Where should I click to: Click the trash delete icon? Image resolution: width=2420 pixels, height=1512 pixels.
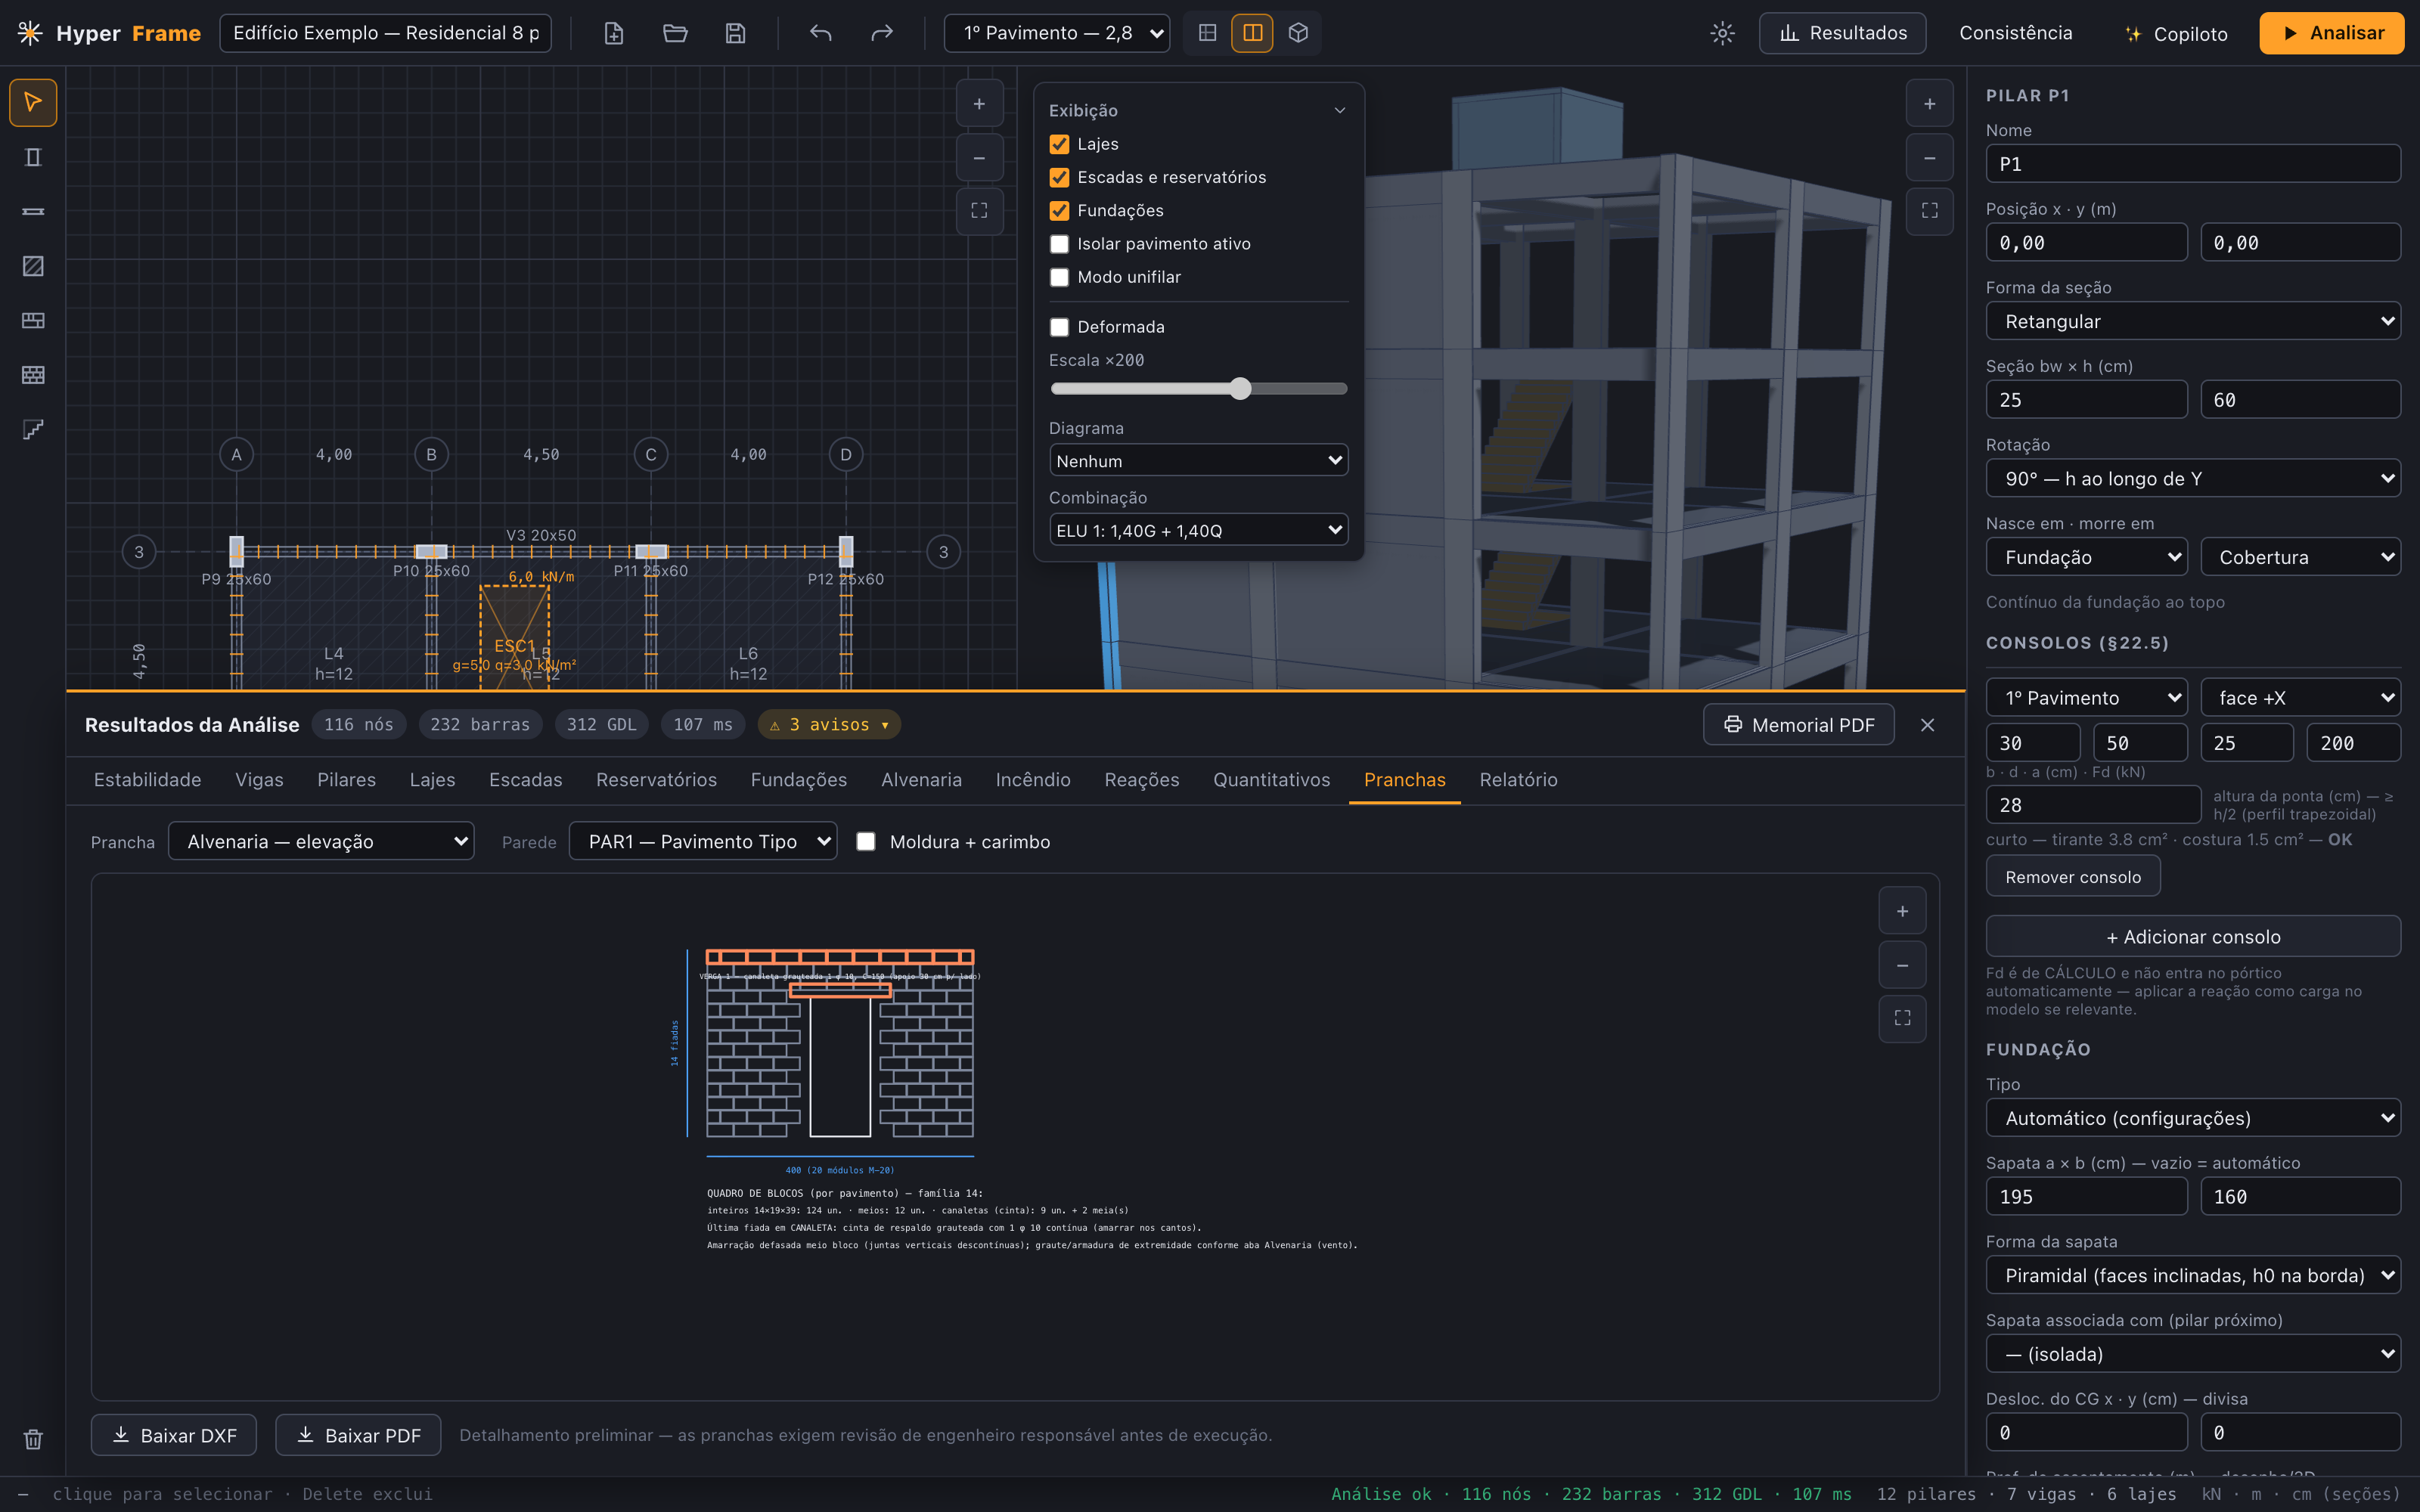click(33, 1439)
